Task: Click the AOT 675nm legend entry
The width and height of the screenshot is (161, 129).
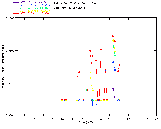Action: 32,8
